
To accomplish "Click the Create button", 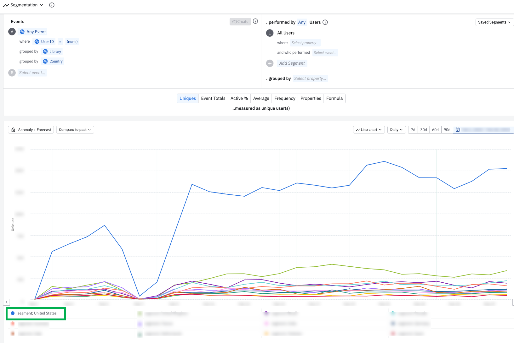I will point(240,22).
